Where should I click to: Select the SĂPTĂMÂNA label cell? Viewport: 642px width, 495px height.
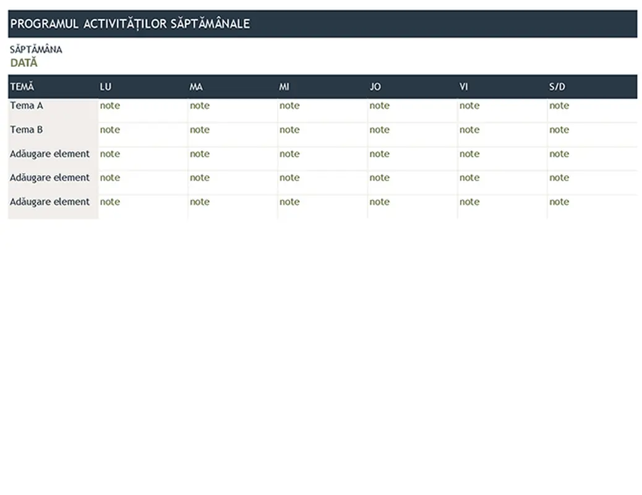click(x=36, y=49)
